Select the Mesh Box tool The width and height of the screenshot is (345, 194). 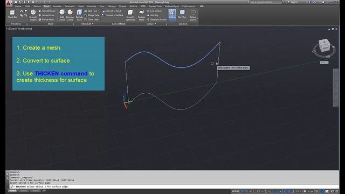12,14
